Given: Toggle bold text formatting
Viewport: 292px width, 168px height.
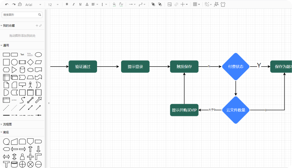Looking at the screenshot, I should tap(67, 5).
